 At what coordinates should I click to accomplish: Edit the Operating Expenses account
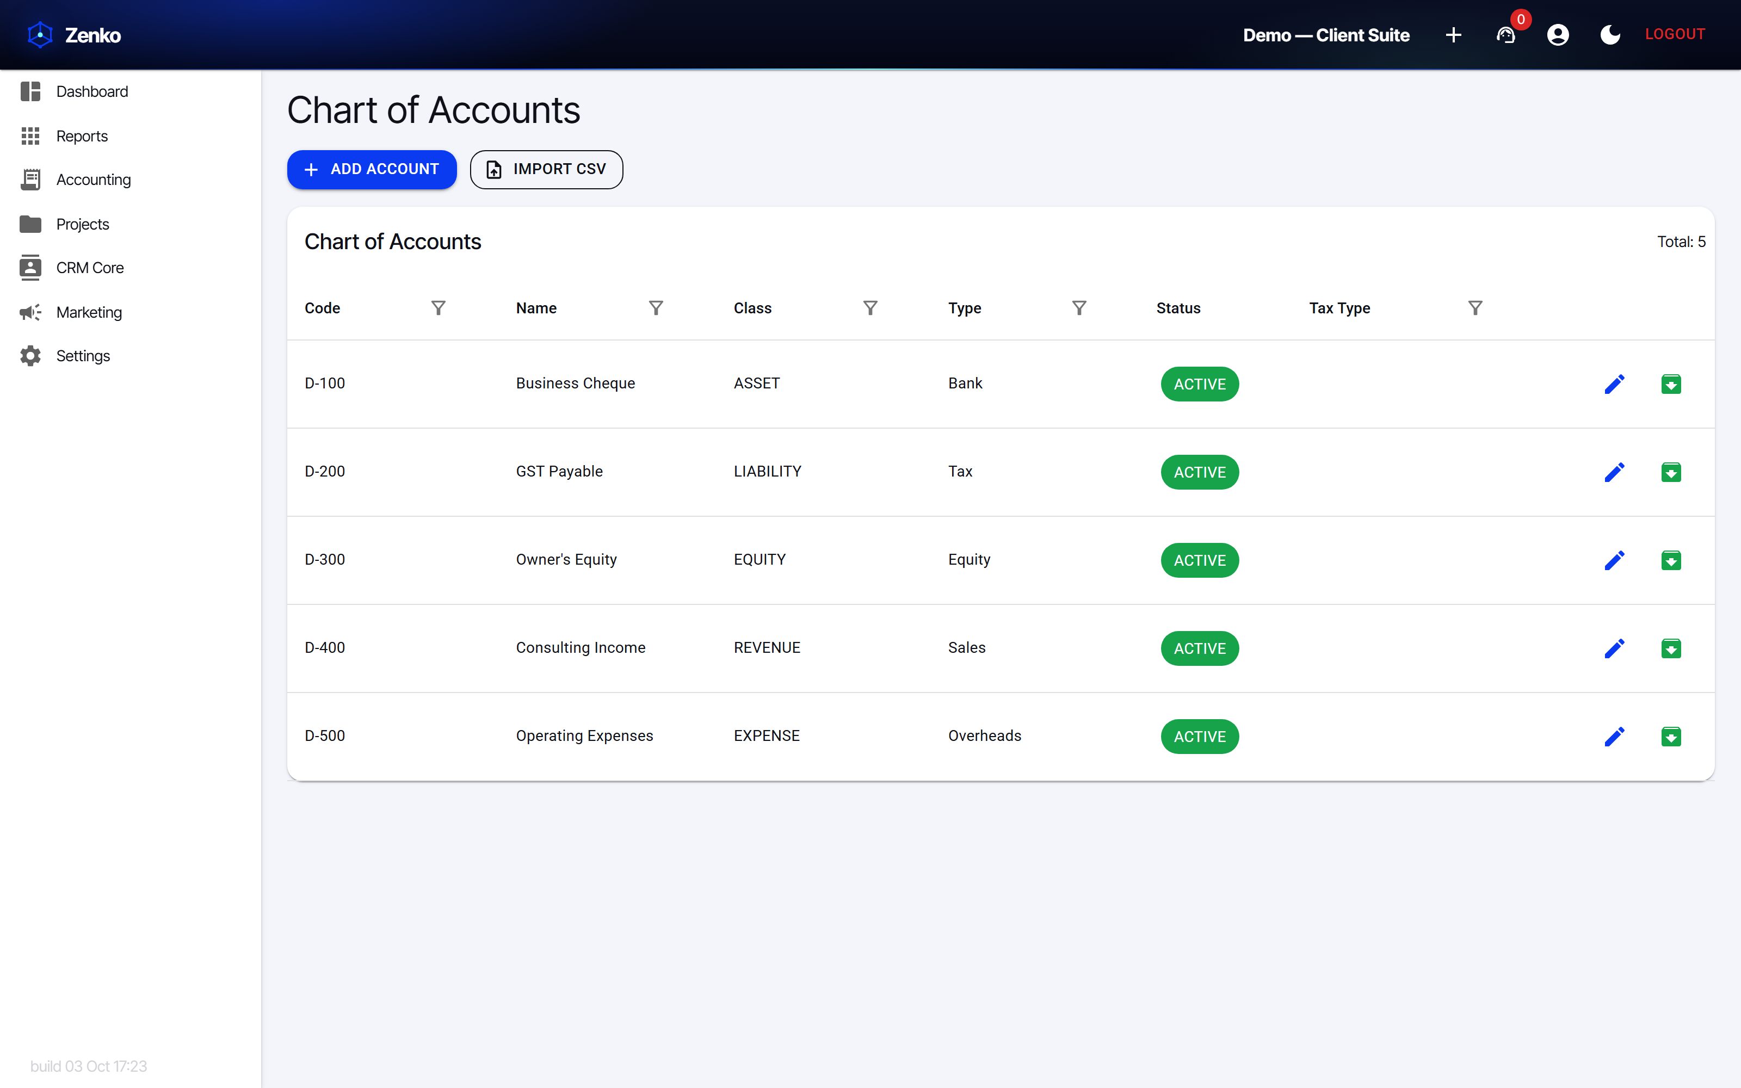click(x=1614, y=737)
